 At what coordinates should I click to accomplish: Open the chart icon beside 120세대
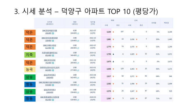[x=78, y=41]
